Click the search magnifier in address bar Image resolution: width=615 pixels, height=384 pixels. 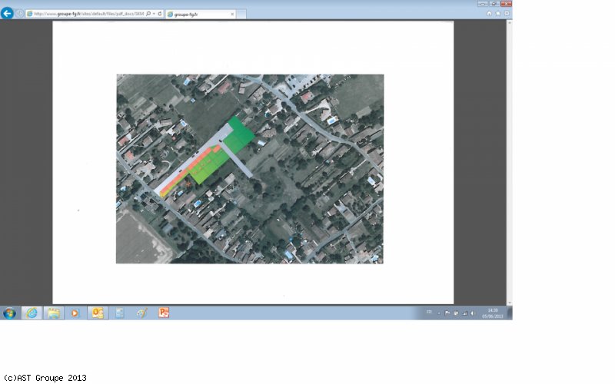(x=148, y=14)
